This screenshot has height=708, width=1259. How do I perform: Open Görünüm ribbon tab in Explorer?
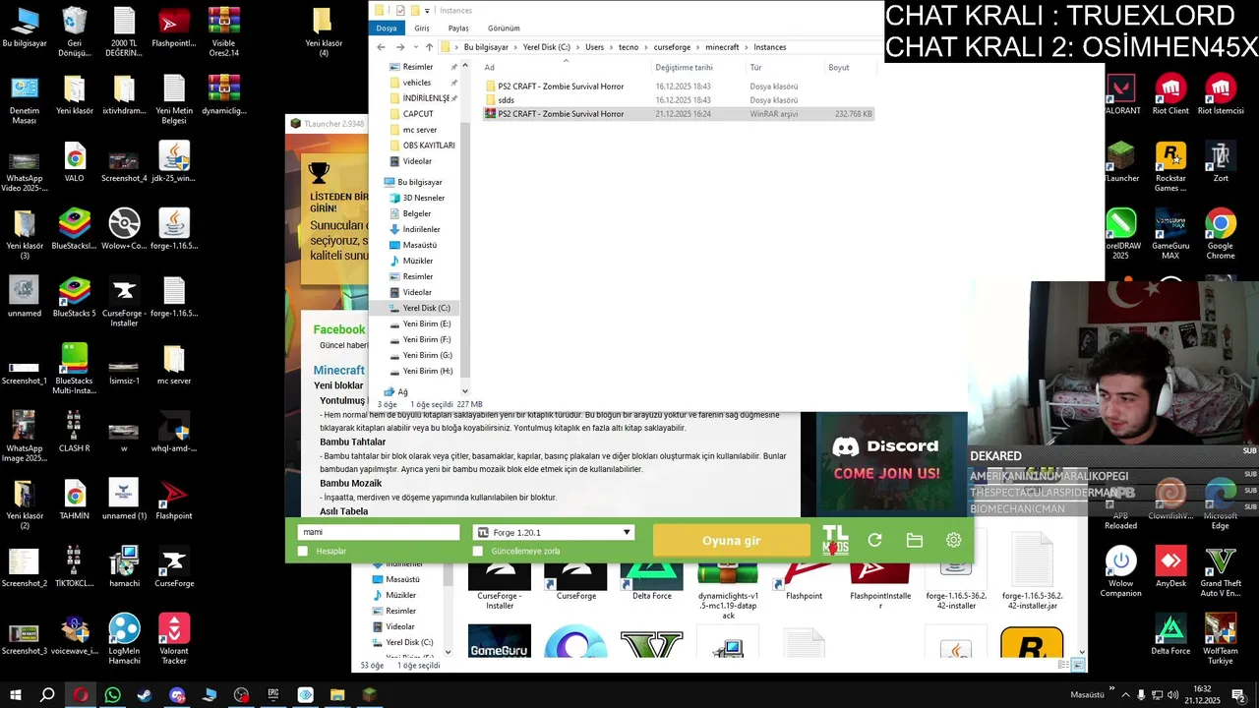(x=504, y=29)
